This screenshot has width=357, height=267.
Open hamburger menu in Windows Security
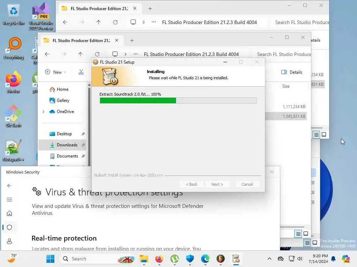[9, 200]
